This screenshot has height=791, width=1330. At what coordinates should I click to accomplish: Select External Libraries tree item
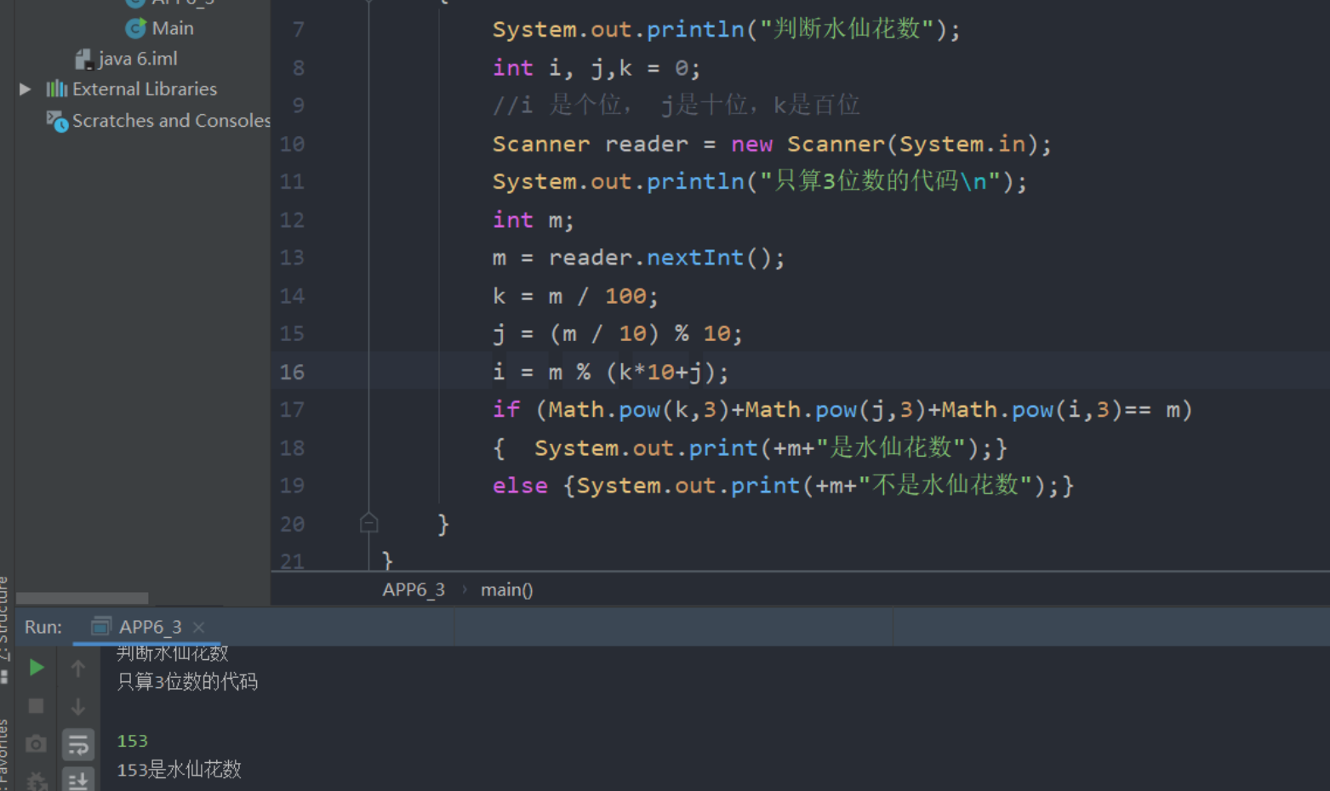(145, 89)
